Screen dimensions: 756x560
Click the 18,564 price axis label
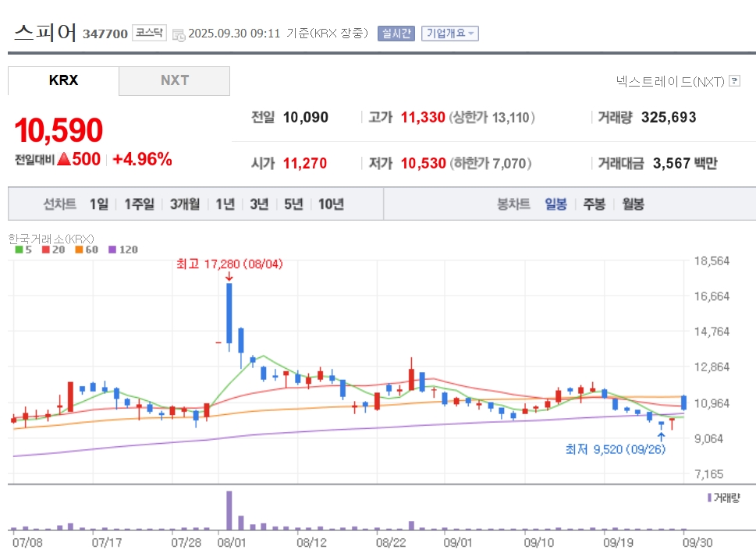pos(712,261)
